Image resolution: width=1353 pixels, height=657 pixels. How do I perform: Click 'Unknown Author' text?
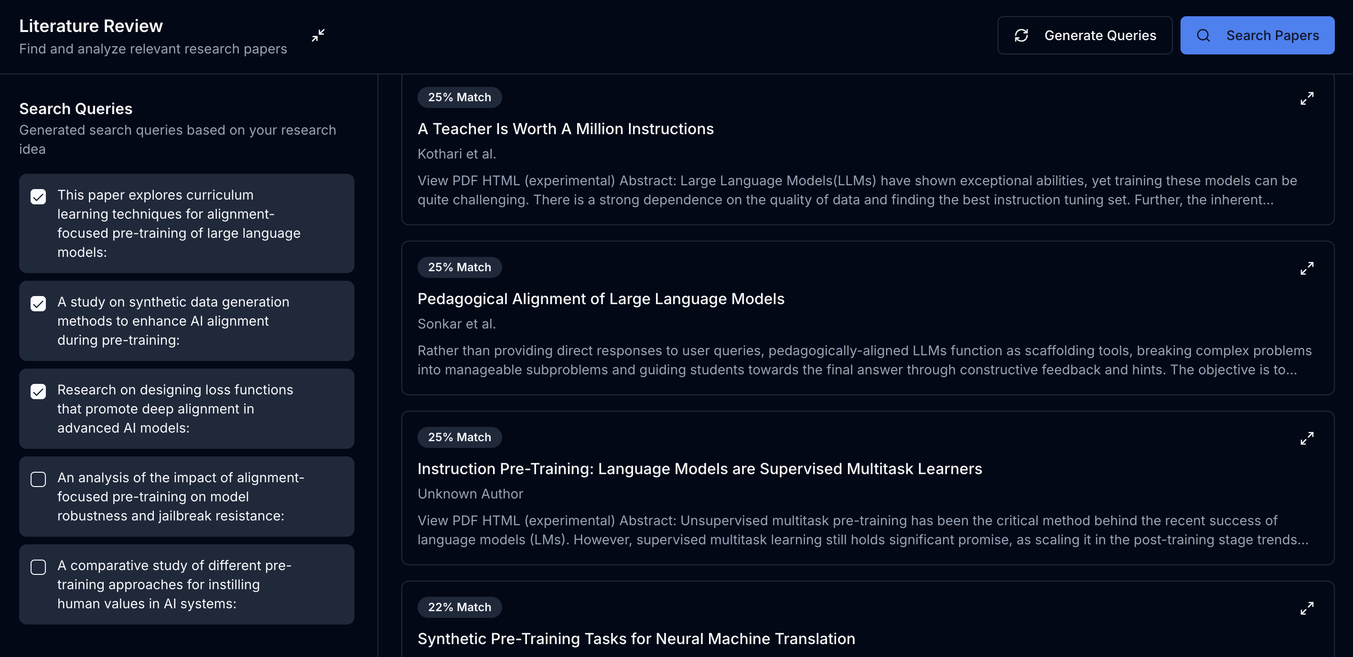point(470,494)
